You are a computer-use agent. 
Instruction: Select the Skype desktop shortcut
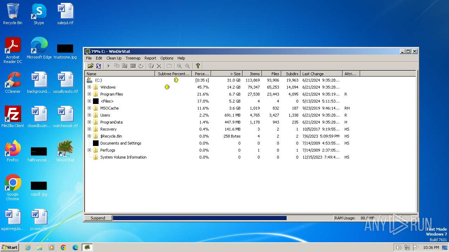(39, 14)
